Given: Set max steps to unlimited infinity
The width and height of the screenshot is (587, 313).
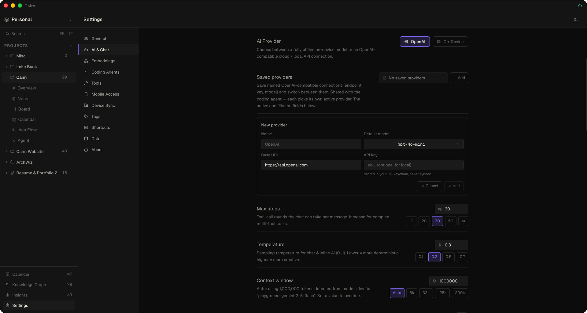Looking at the screenshot, I should [x=463, y=221].
